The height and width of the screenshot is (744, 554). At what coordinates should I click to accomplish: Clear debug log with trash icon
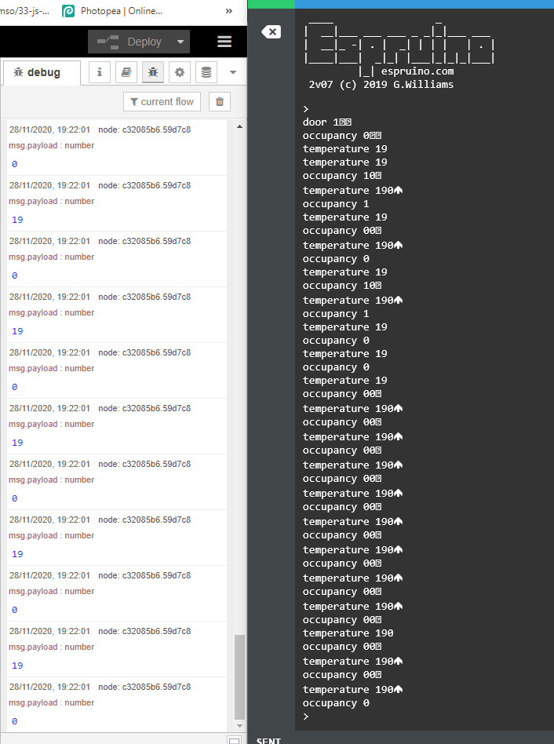(x=220, y=102)
